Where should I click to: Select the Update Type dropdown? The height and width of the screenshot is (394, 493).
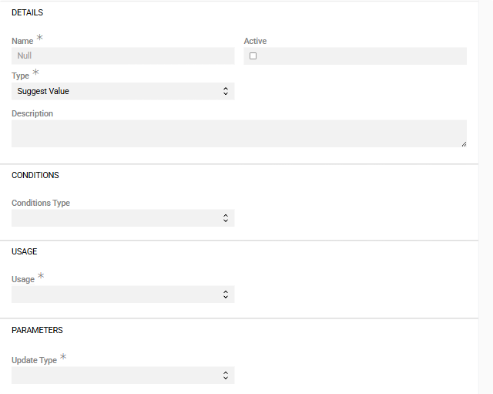(x=122, y=375)
